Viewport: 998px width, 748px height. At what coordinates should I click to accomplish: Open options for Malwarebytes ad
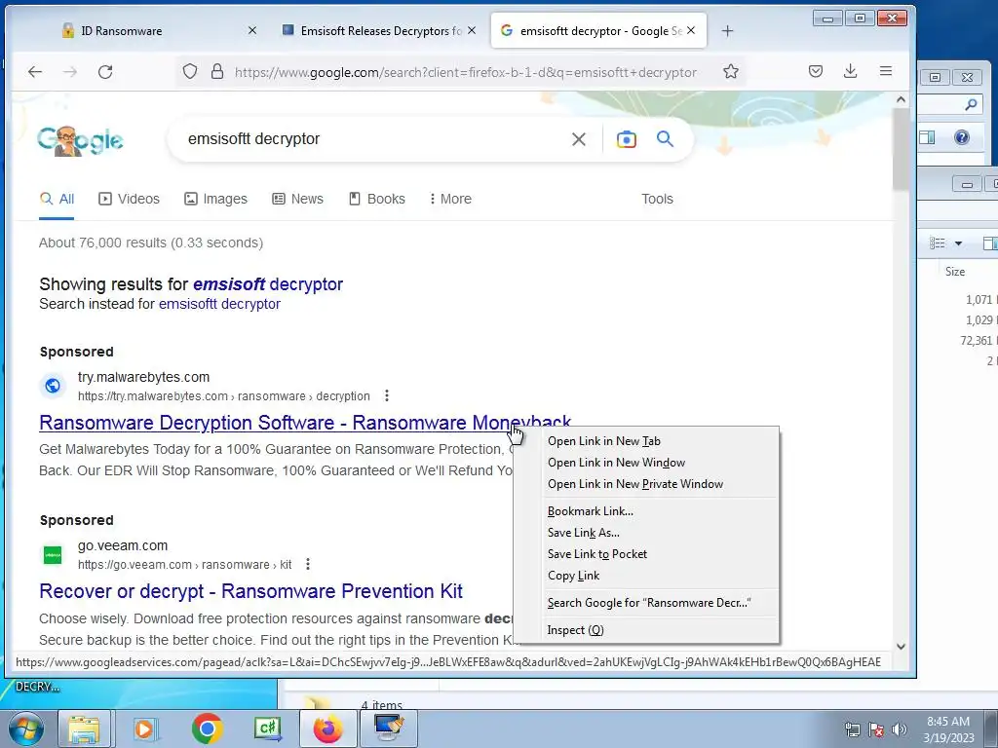(386, 395)
